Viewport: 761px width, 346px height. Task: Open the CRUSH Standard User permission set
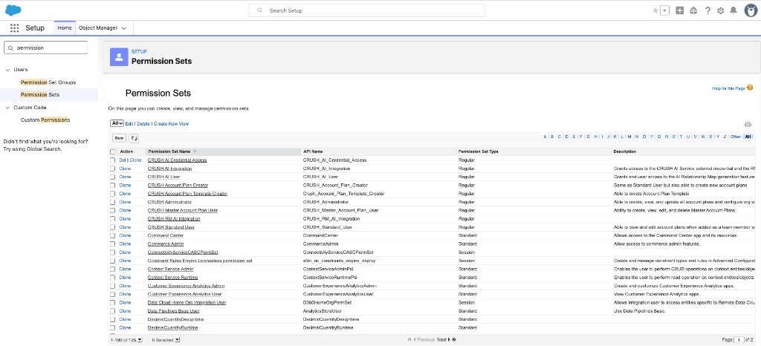tap(172, 227)
